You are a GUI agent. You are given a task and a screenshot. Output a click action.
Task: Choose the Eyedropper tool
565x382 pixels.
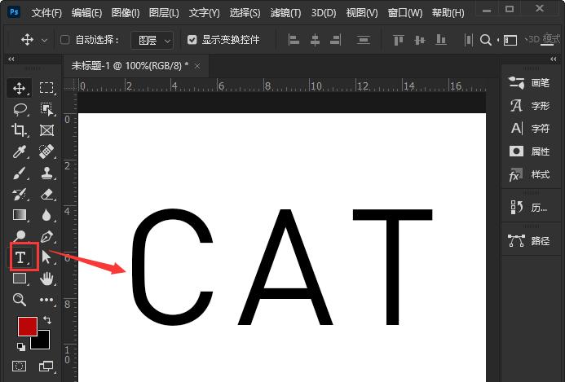click(x=20, y=151)
